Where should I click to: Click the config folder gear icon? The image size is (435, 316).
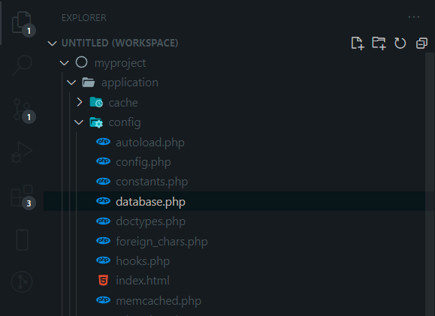[96, 122]
